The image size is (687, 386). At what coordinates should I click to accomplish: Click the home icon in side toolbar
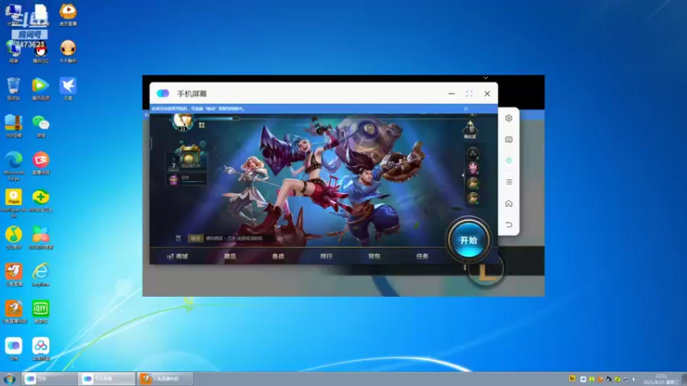[x=508, y=203]
